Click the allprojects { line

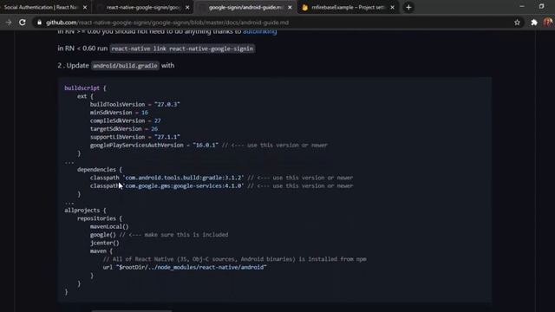pyautogui.click(x=85, y=210)
